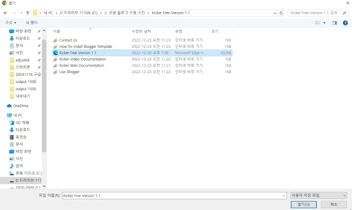Sort by 이름 name column
Image resolution: width=352 pixels, height=210 pixels.
tap(90, 31)
